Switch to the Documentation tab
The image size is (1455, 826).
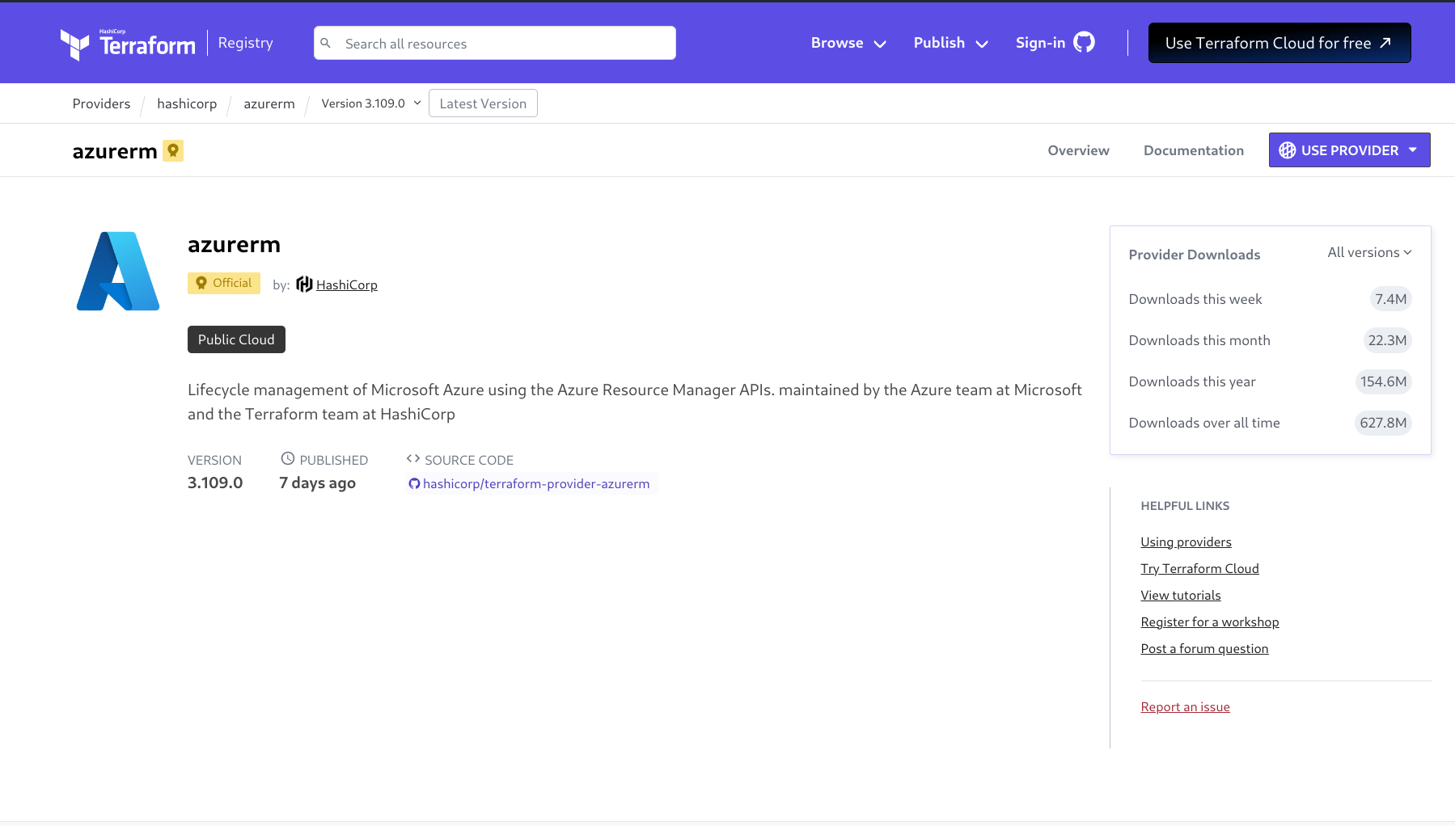click(1194, 150)
